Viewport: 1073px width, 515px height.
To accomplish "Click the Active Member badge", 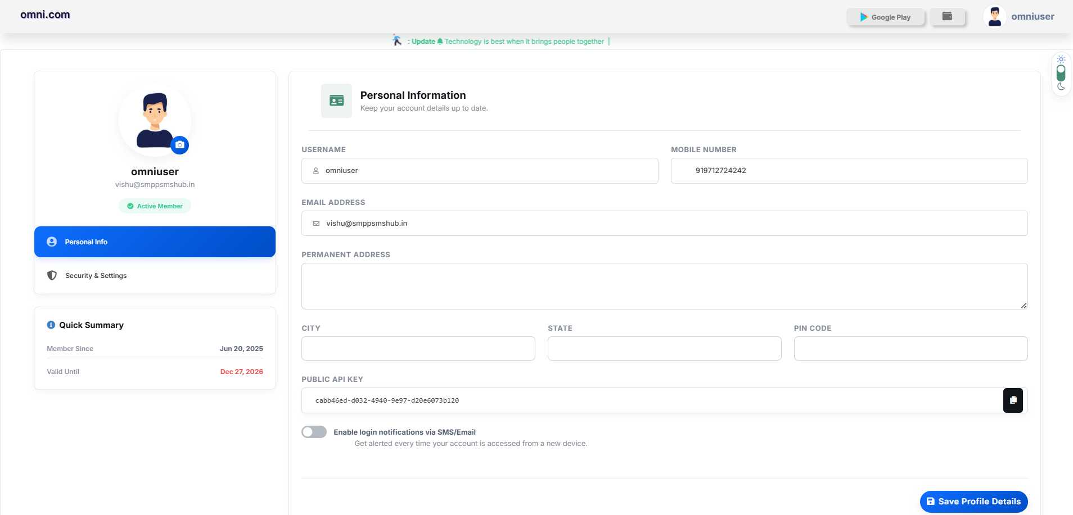I will (155, 206).
